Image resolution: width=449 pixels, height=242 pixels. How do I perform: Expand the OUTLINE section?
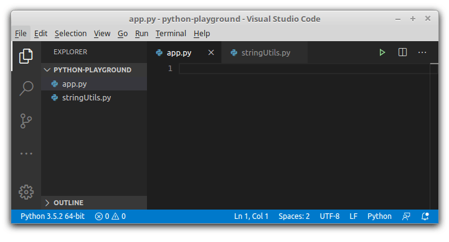(94, 203)
